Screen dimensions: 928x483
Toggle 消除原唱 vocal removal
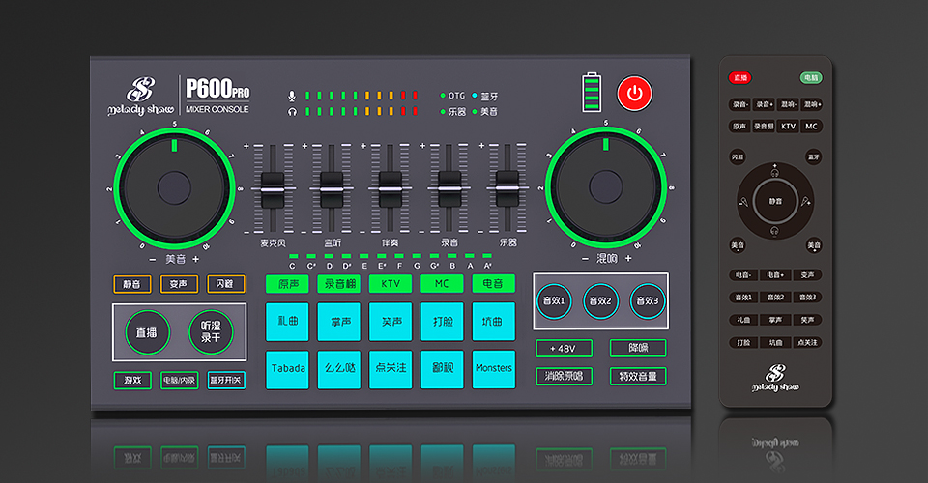(564, 376)
